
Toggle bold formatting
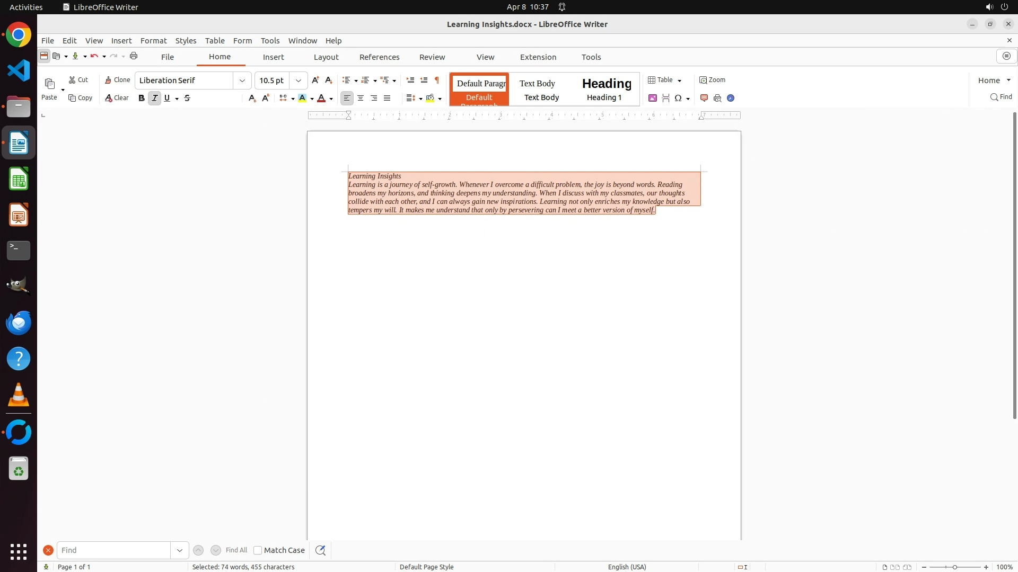(x=141, y=98)
